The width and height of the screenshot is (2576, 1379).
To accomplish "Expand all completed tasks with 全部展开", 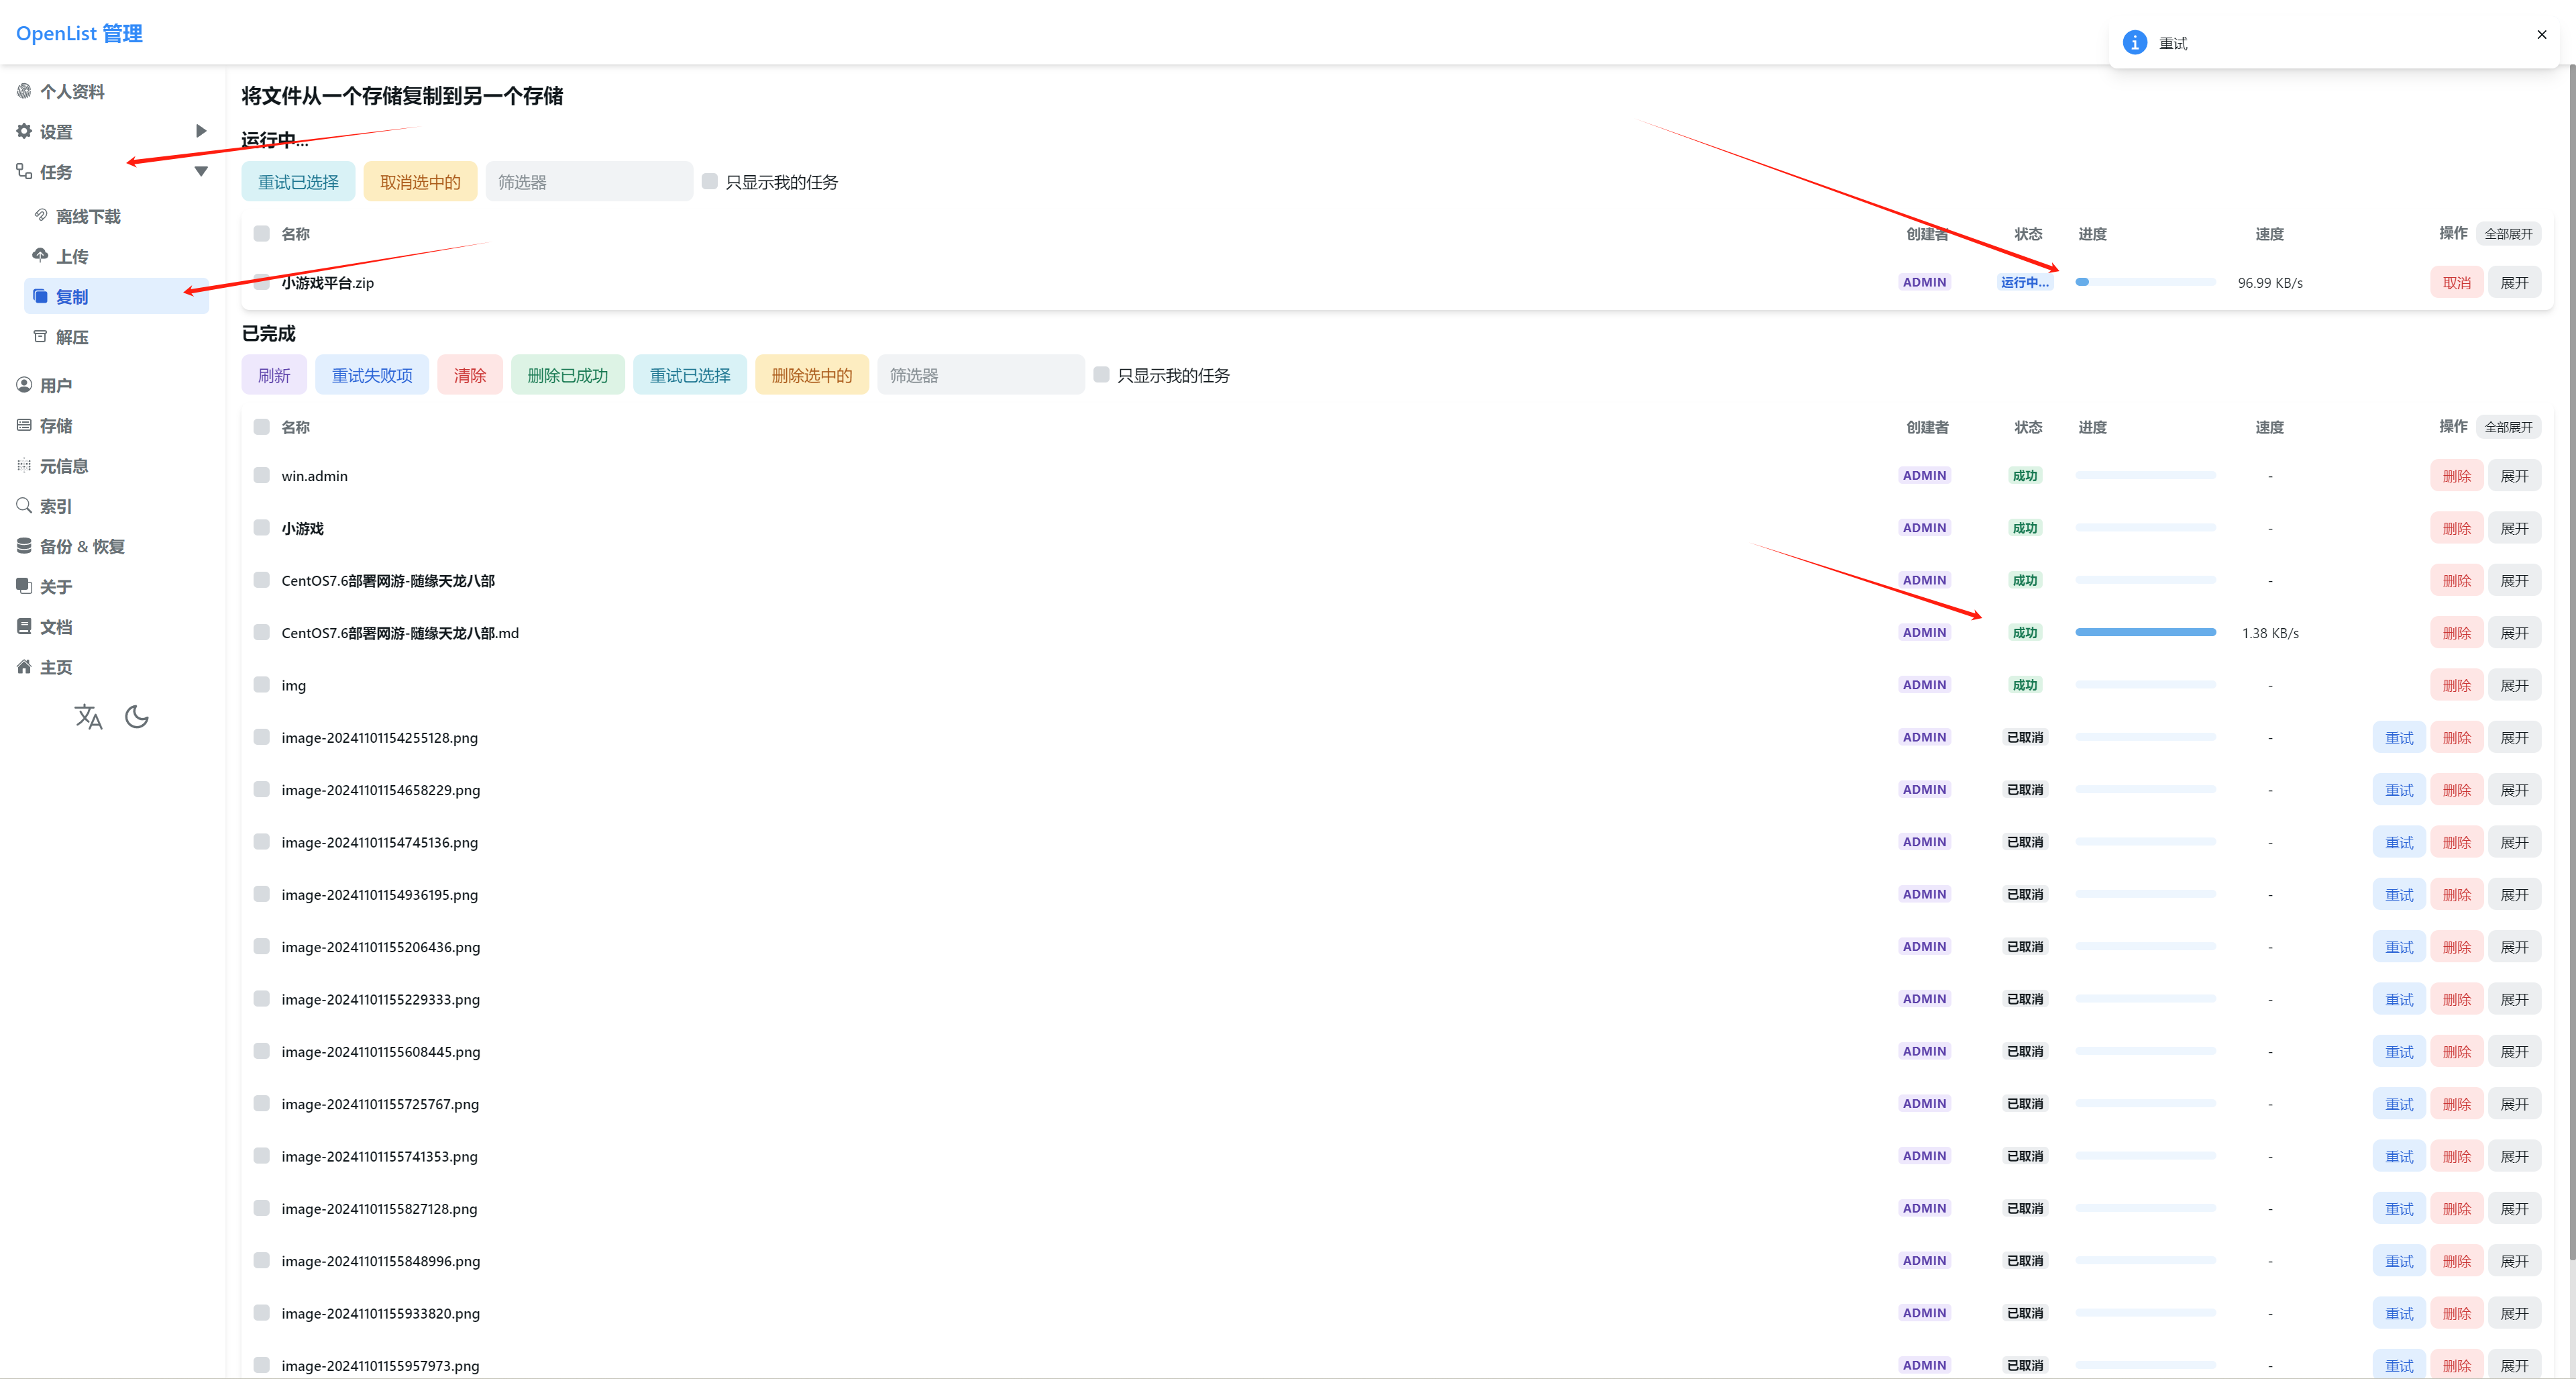I will point(2508,427).
